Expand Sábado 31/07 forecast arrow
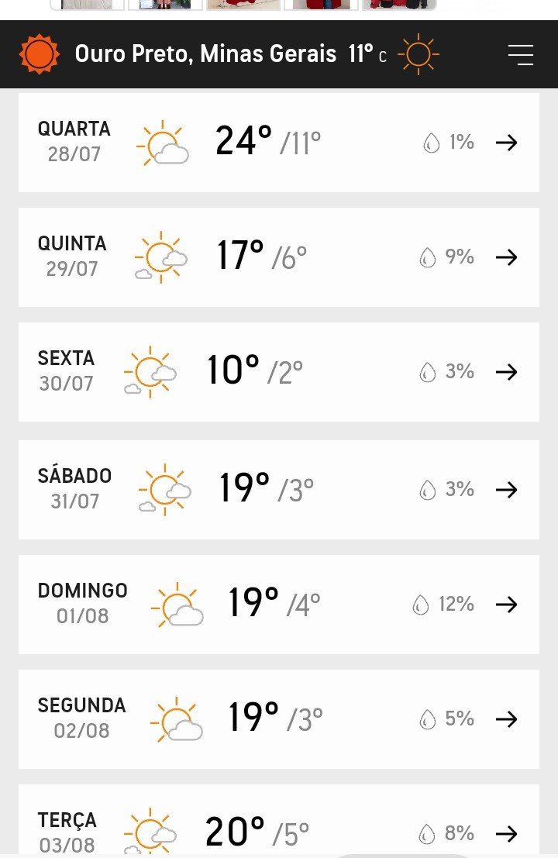Screen dimensions: 558x858 pos(507,490)
